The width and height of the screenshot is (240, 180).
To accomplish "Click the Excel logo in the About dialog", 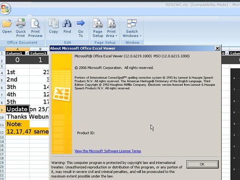I will (x=62, y=94).
